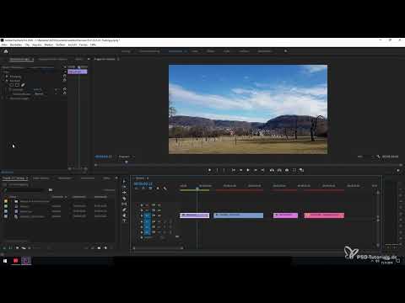This screenshot has width=405, height=303.
Task: Show hidden workspaces overflow chevron
Action: pyautogui.click(x=285, y=51)
